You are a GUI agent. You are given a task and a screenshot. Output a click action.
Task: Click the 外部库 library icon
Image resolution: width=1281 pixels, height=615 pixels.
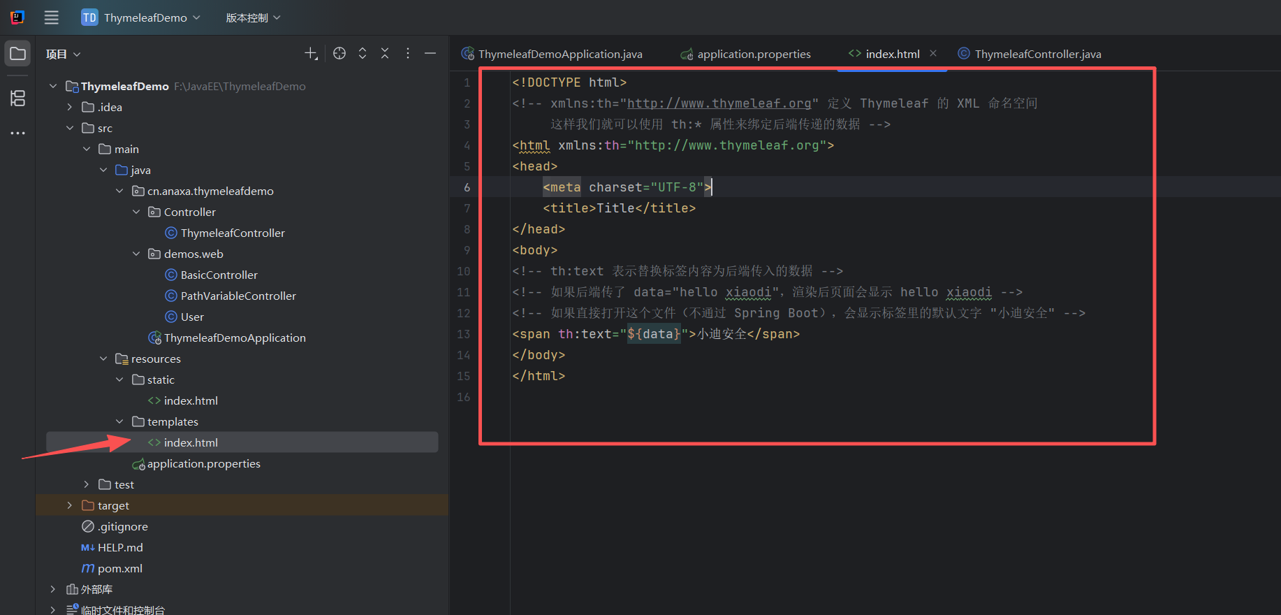tap(72, 589)
